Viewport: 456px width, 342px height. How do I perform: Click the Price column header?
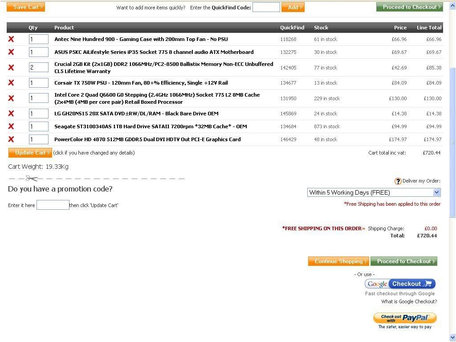(400, 28)
